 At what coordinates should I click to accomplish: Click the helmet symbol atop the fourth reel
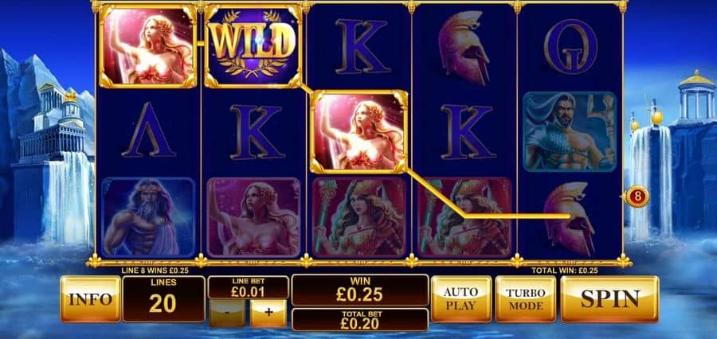pyautogui.click(x=464, y=47)
